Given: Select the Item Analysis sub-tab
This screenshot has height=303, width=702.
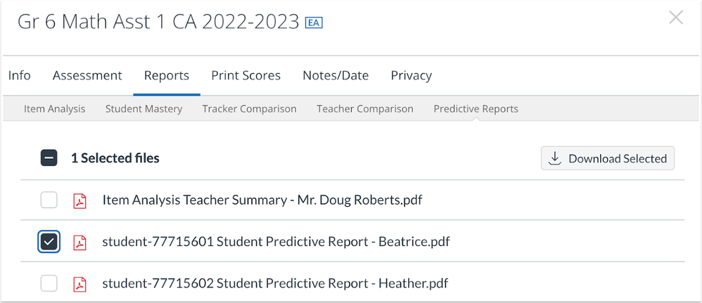Looking at the screenshot, I should pyautogui.click(x=55, y=109).
